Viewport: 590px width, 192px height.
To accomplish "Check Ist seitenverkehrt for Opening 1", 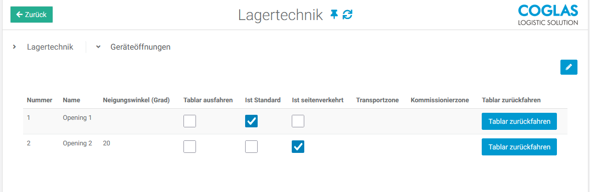I will (298, 121).
